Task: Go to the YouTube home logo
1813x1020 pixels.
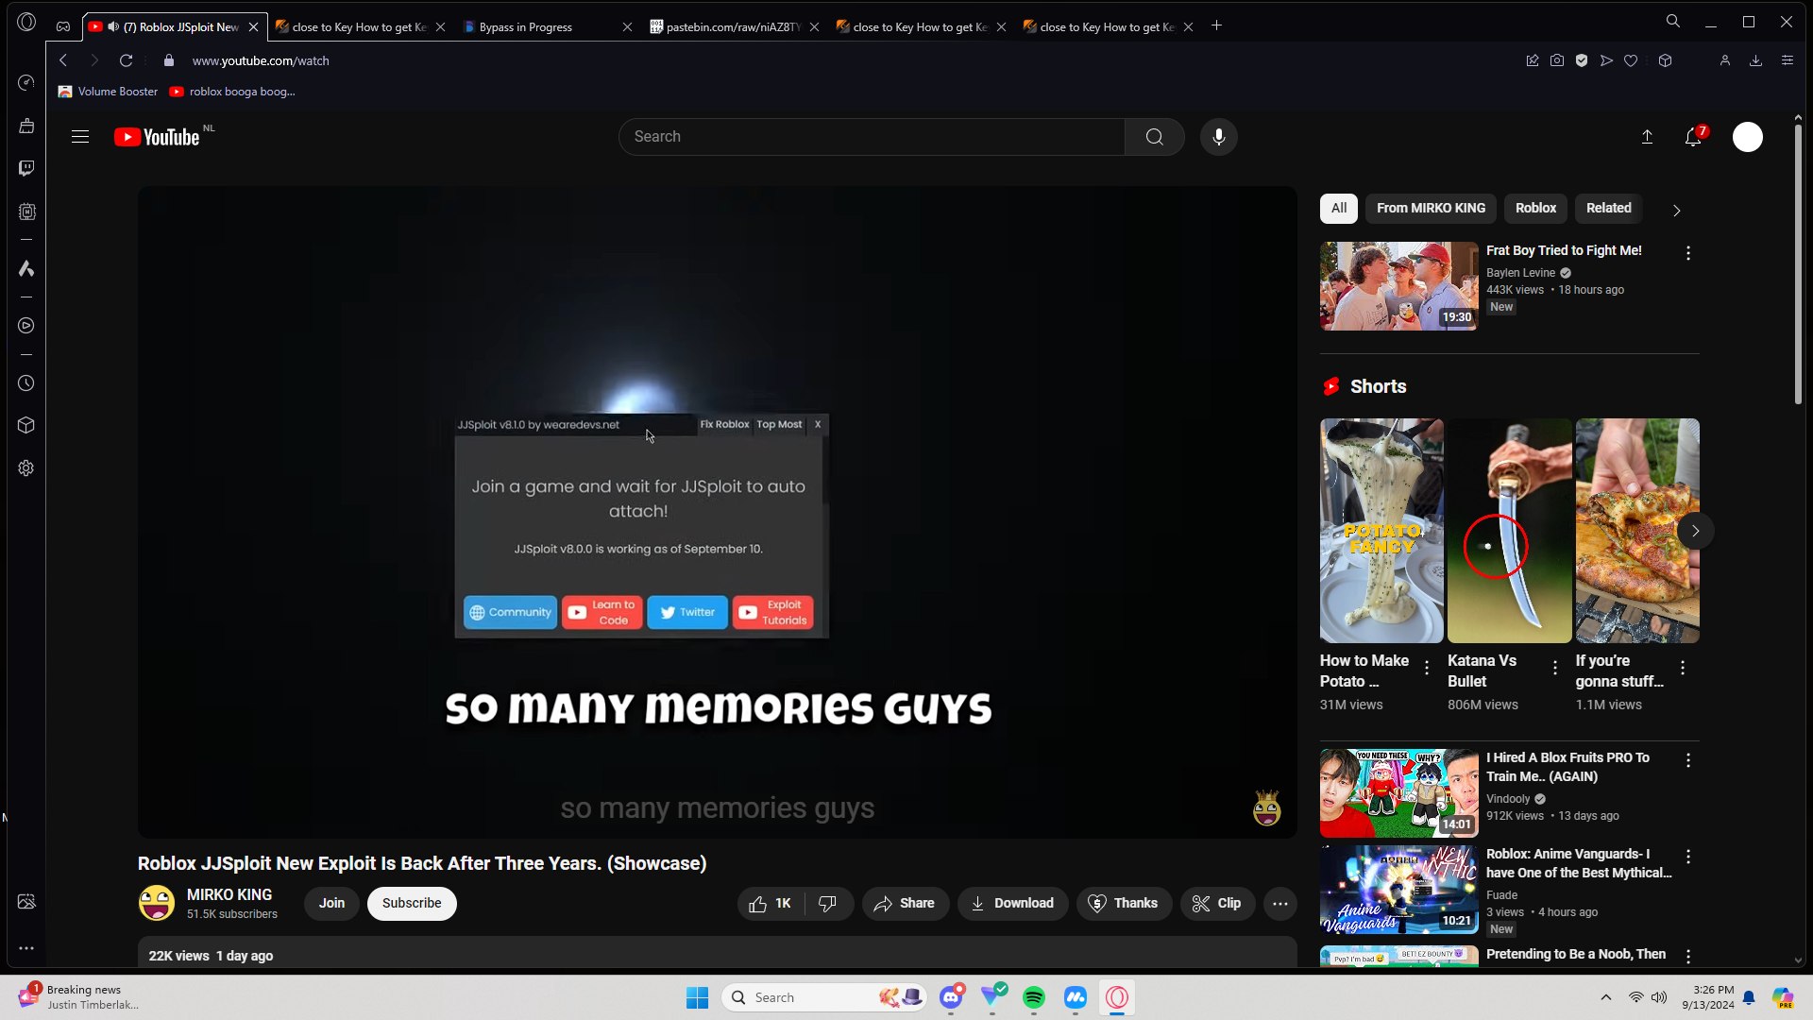Action: [158, 137]
